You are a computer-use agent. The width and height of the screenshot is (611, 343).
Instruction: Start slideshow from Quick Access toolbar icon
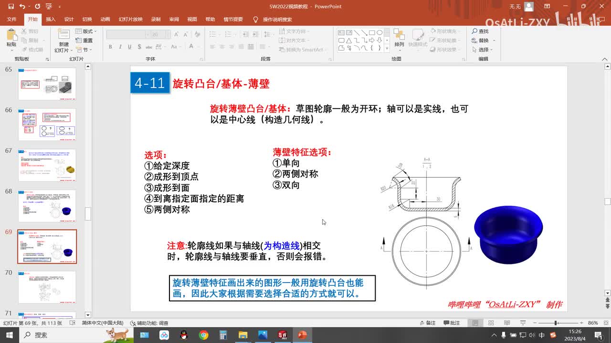point(49,7)
